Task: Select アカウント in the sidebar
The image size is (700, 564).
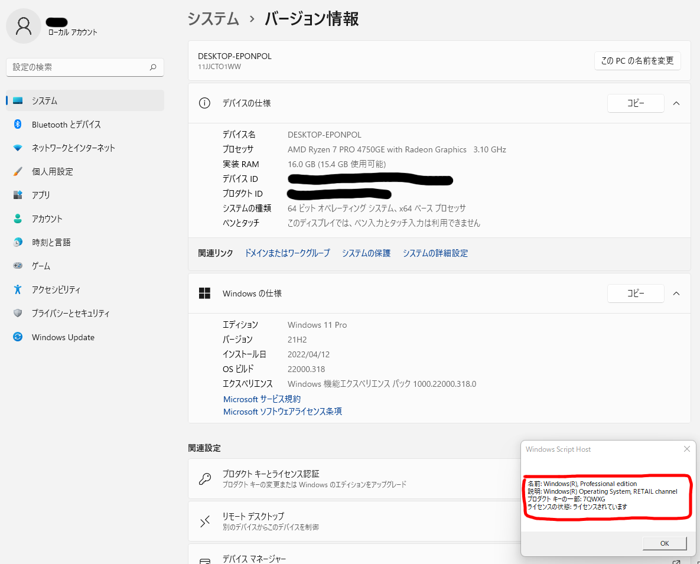Action: click(85, 219)
